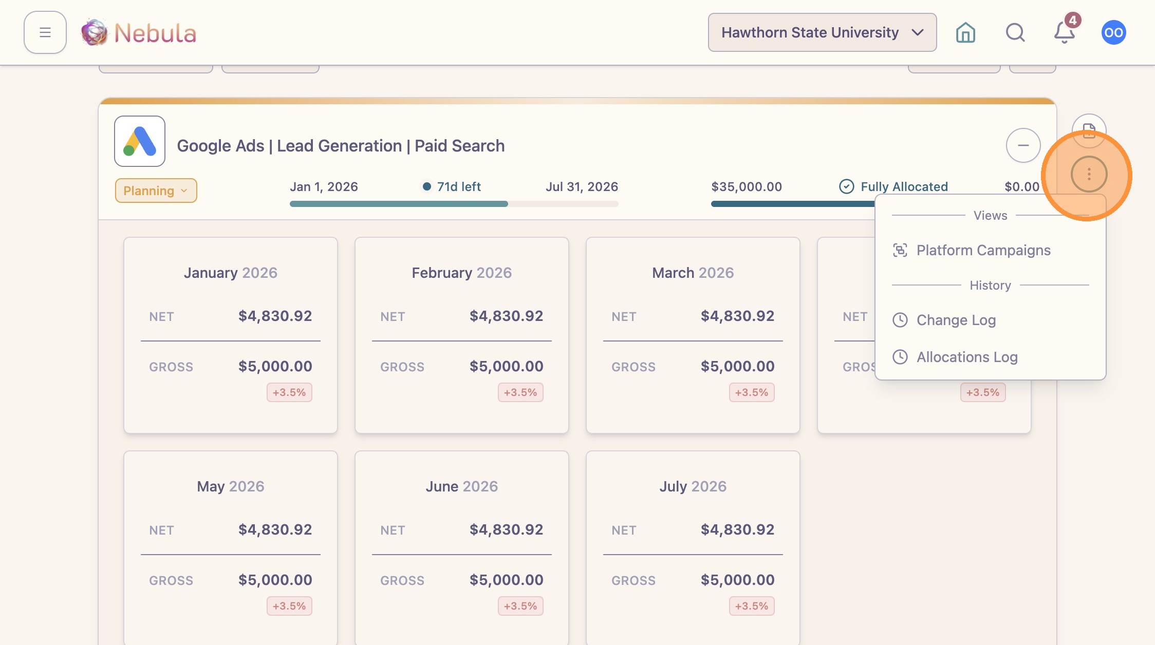This screenshot has width=1155, height=645.
Task: Open the search icon
Action: tap(1015, 32)
